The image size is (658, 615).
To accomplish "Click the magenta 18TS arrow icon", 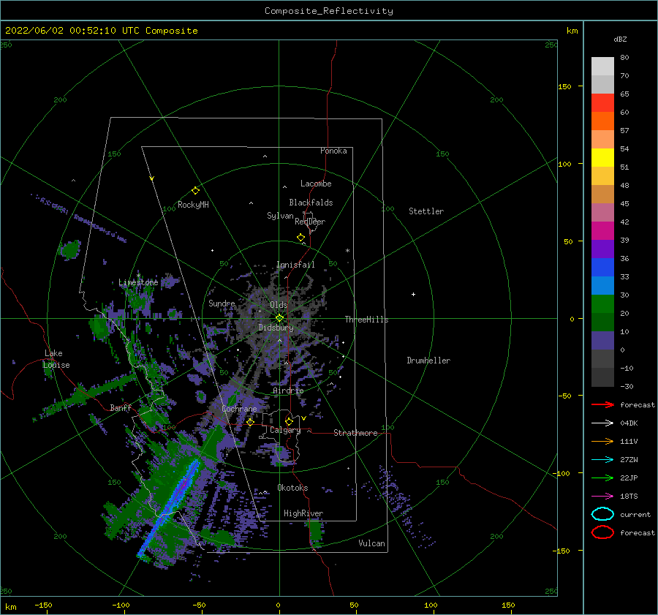I will pos(602,497).
